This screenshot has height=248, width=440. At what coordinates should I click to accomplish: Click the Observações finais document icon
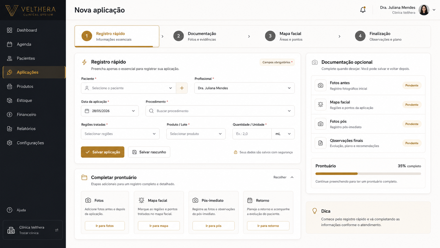[x=321, y=143]
